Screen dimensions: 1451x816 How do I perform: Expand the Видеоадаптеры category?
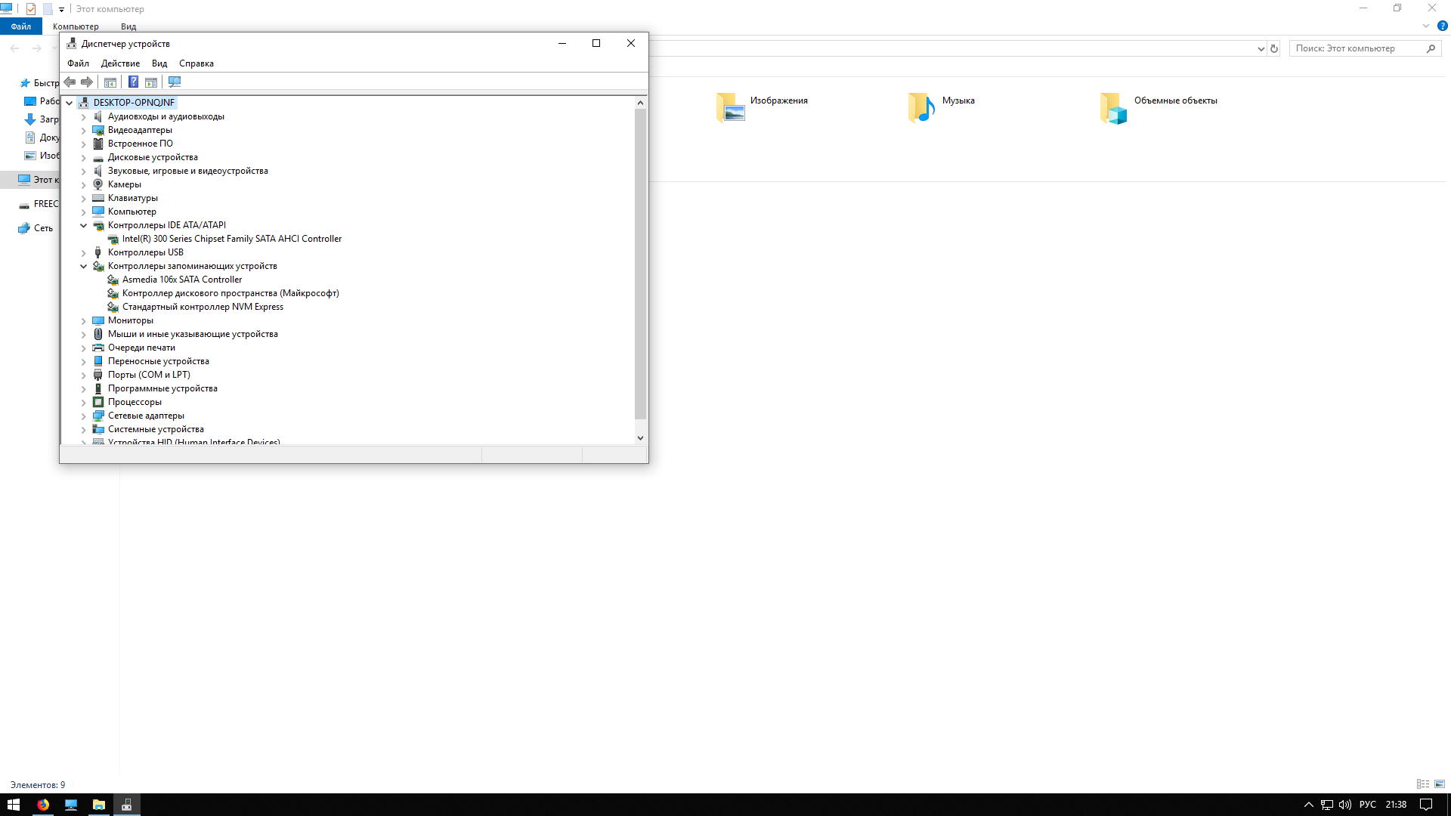84,130
